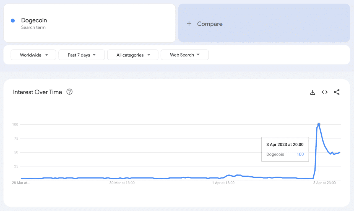Viewport: 354px width, 211px height.
Task: Click the embed code icon
Action: [325, 92]
